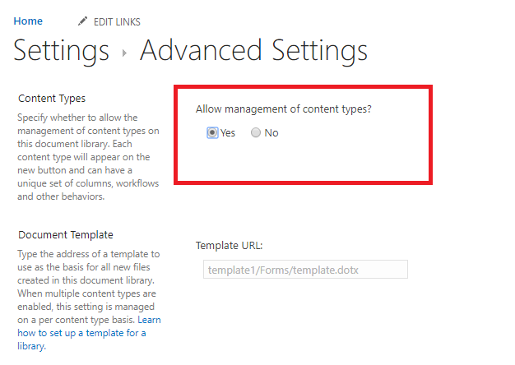
Task: Click the breadcrumb arrow separator after Settings
Action: pyautogui.click(x=124, y=53)
